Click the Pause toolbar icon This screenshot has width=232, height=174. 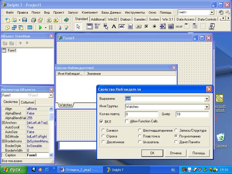pyautogui.click(x=51, y=28)
